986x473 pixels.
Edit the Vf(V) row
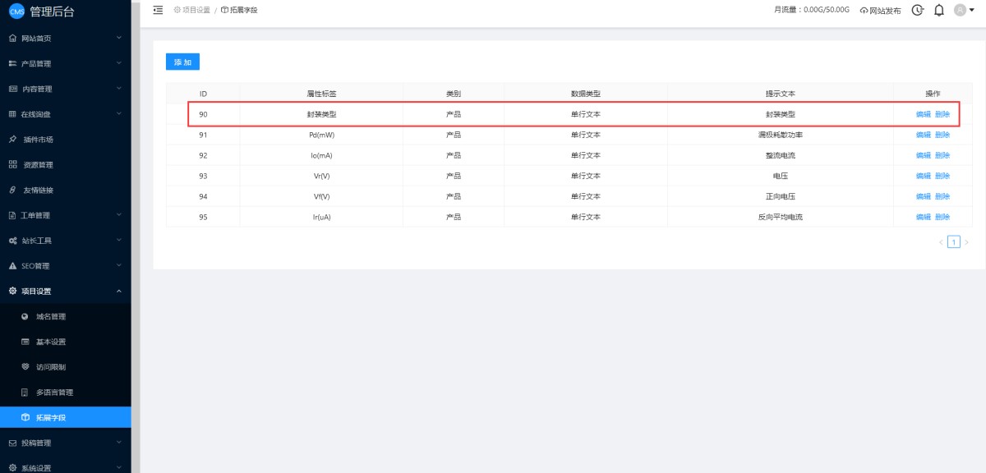pyautogui.click(x=924, y=196)
